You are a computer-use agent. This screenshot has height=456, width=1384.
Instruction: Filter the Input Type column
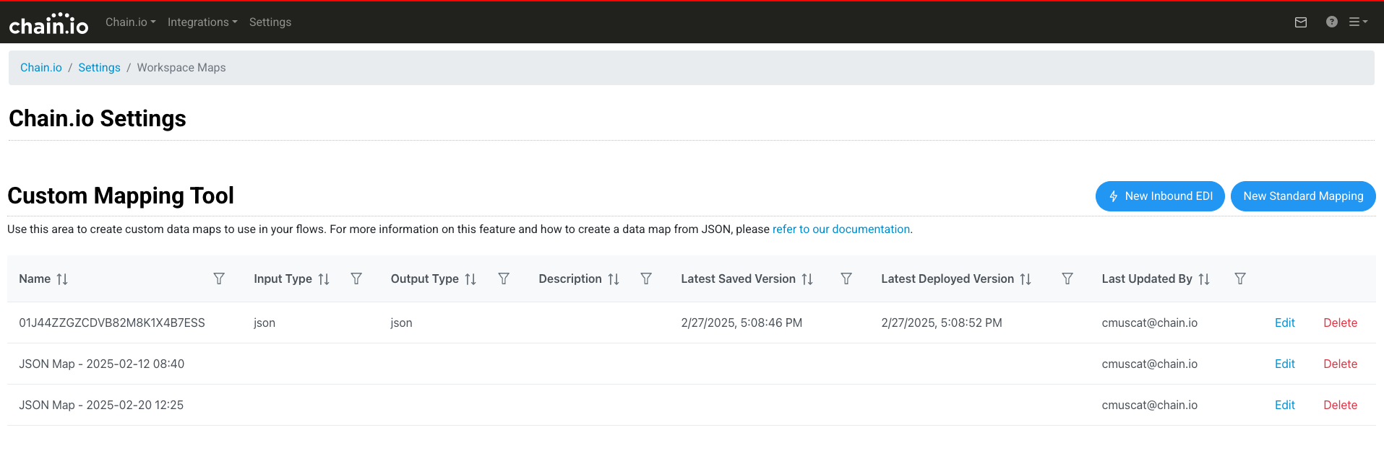pos(356,279)
